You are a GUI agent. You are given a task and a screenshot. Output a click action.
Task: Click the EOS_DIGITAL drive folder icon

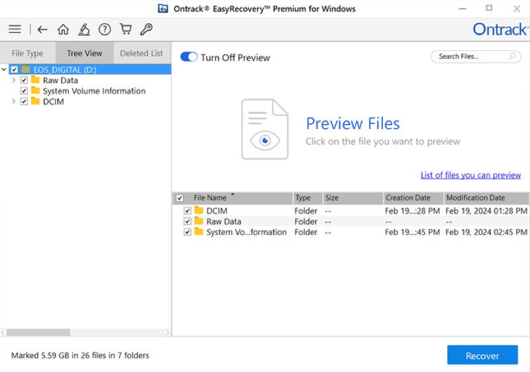[x=26, y=70]
